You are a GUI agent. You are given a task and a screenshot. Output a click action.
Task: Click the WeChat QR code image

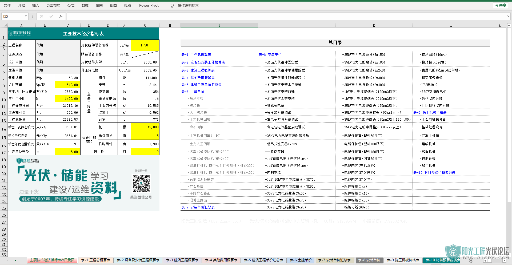click(141, 183)
